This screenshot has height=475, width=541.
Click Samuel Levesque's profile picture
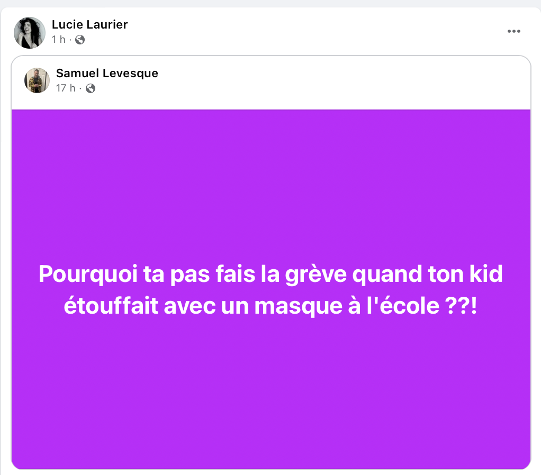37,80
